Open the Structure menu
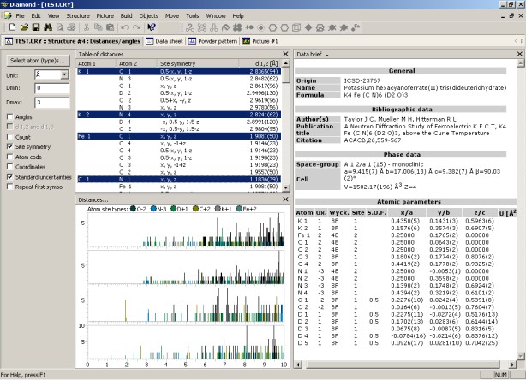Screen dimensions: 526x380 78,15
